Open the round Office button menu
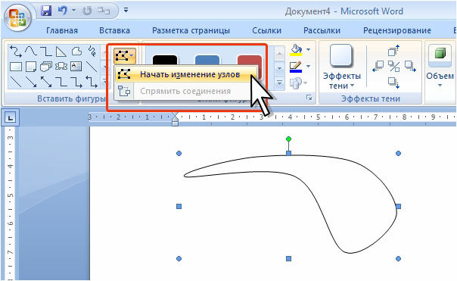The width and height of the screenshot is (457, 281). pos(17,17)
